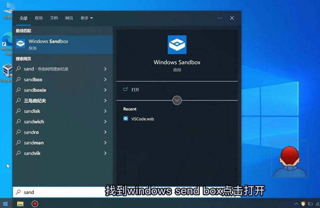Click the search icon in the search box
Image resolution: width=320 pixels, height=208 pixels.
[x=18, y=192]
